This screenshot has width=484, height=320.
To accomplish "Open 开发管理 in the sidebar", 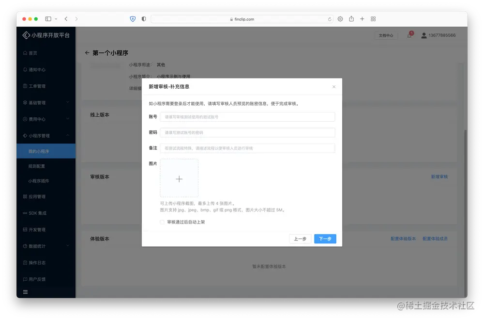I will point(46,230).
